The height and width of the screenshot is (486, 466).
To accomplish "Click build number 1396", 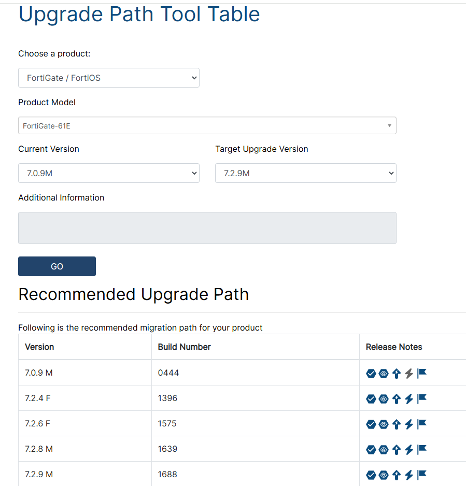I will coord(167,398).
